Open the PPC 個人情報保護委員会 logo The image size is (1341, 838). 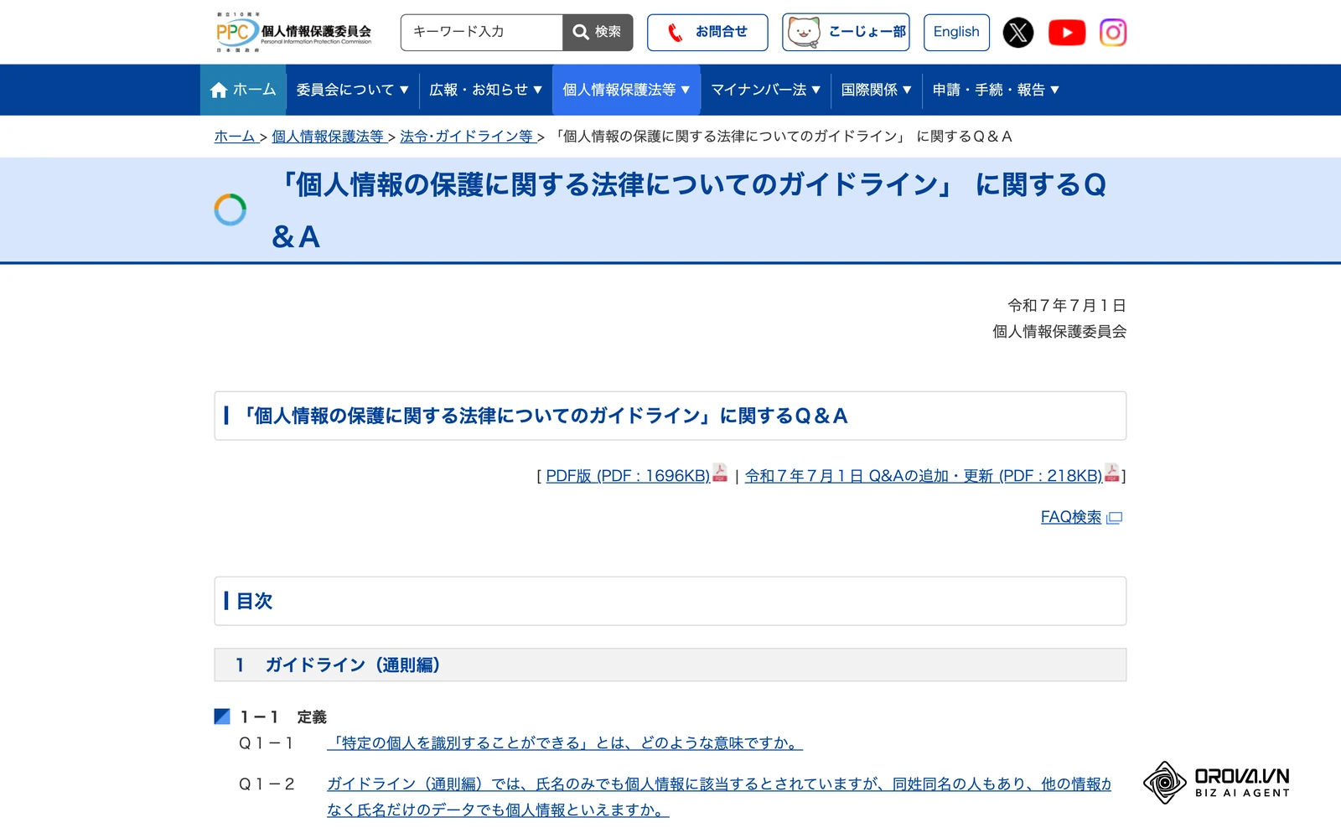pyautogui.click(x=293, y=33)
